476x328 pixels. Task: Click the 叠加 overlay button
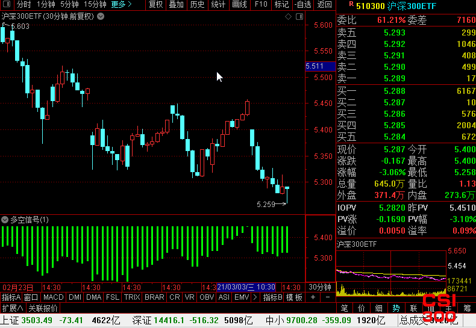pyautogui.click(x=177, y=4)
